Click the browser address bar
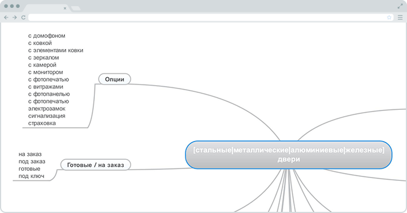This screenshot has width=407, height=213. (207, 17)
